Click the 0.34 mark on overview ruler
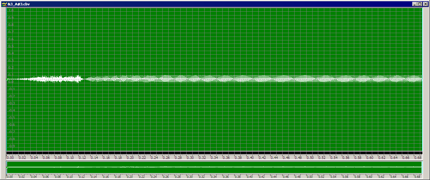 (214, 177)
